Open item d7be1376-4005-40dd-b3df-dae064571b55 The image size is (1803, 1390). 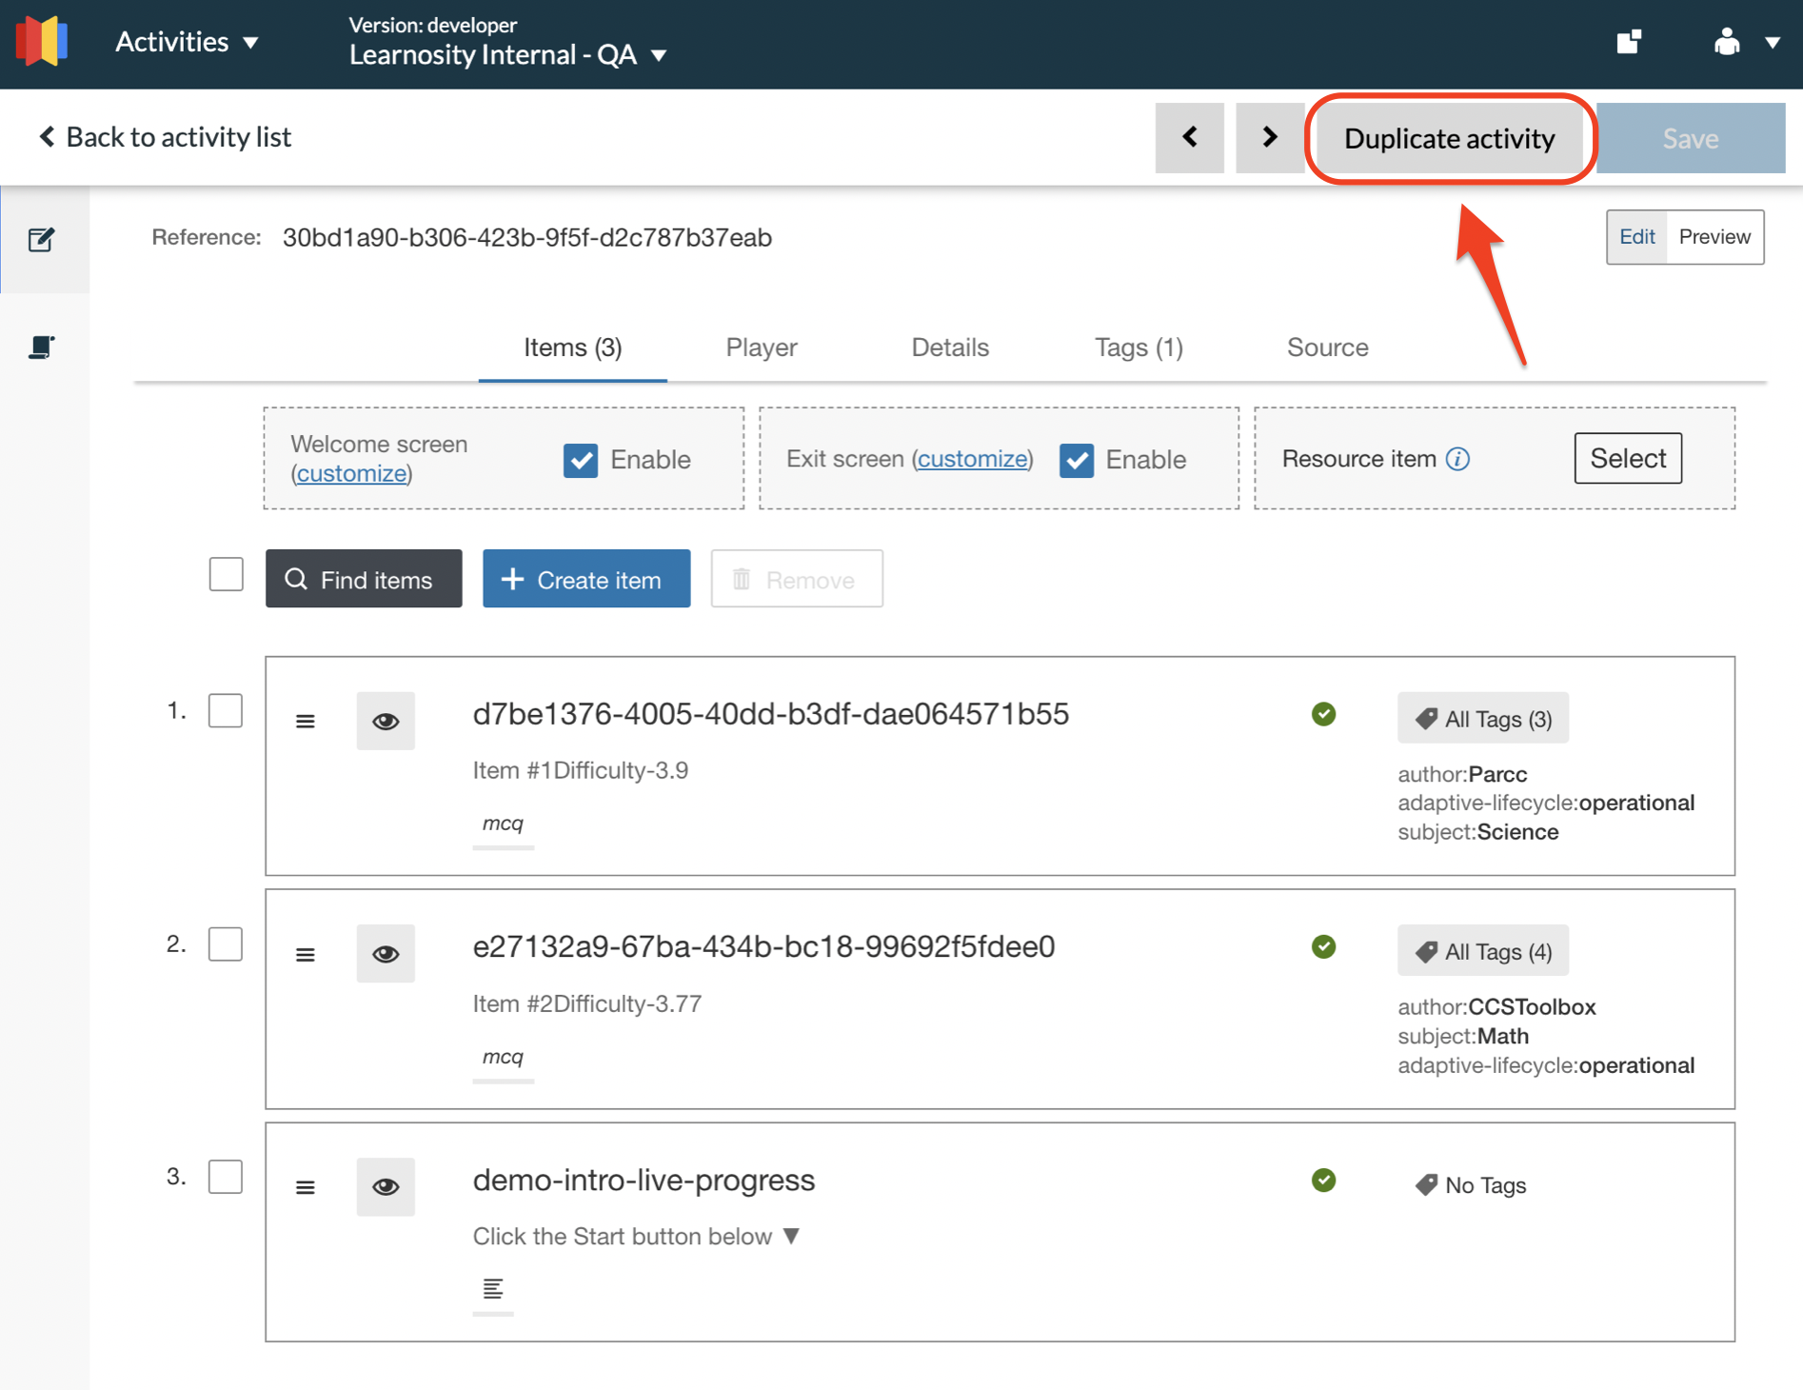pos(771,714)
